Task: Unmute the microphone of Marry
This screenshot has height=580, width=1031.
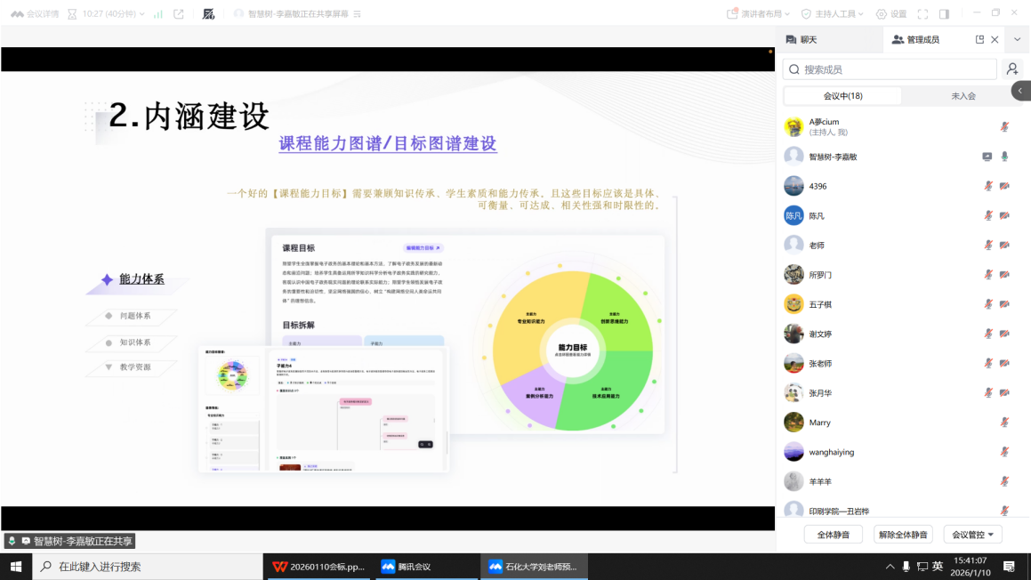Action: (1004, 423)
